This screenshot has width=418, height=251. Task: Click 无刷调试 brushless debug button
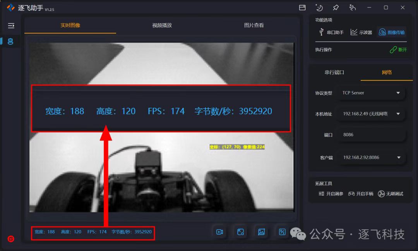[x=391, y=194]
